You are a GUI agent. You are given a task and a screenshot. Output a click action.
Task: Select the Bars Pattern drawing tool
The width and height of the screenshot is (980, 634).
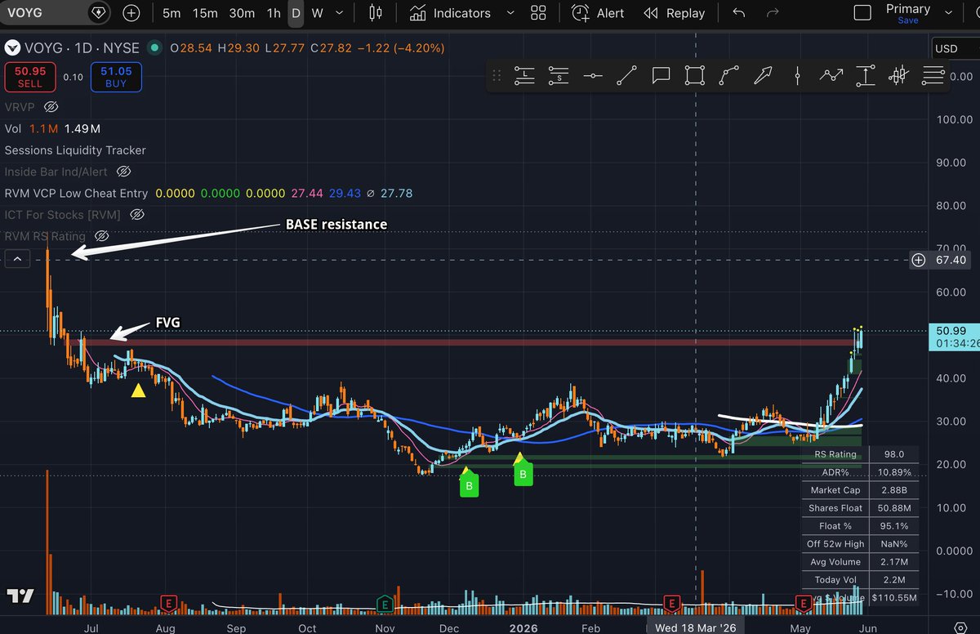click(898, 76)
